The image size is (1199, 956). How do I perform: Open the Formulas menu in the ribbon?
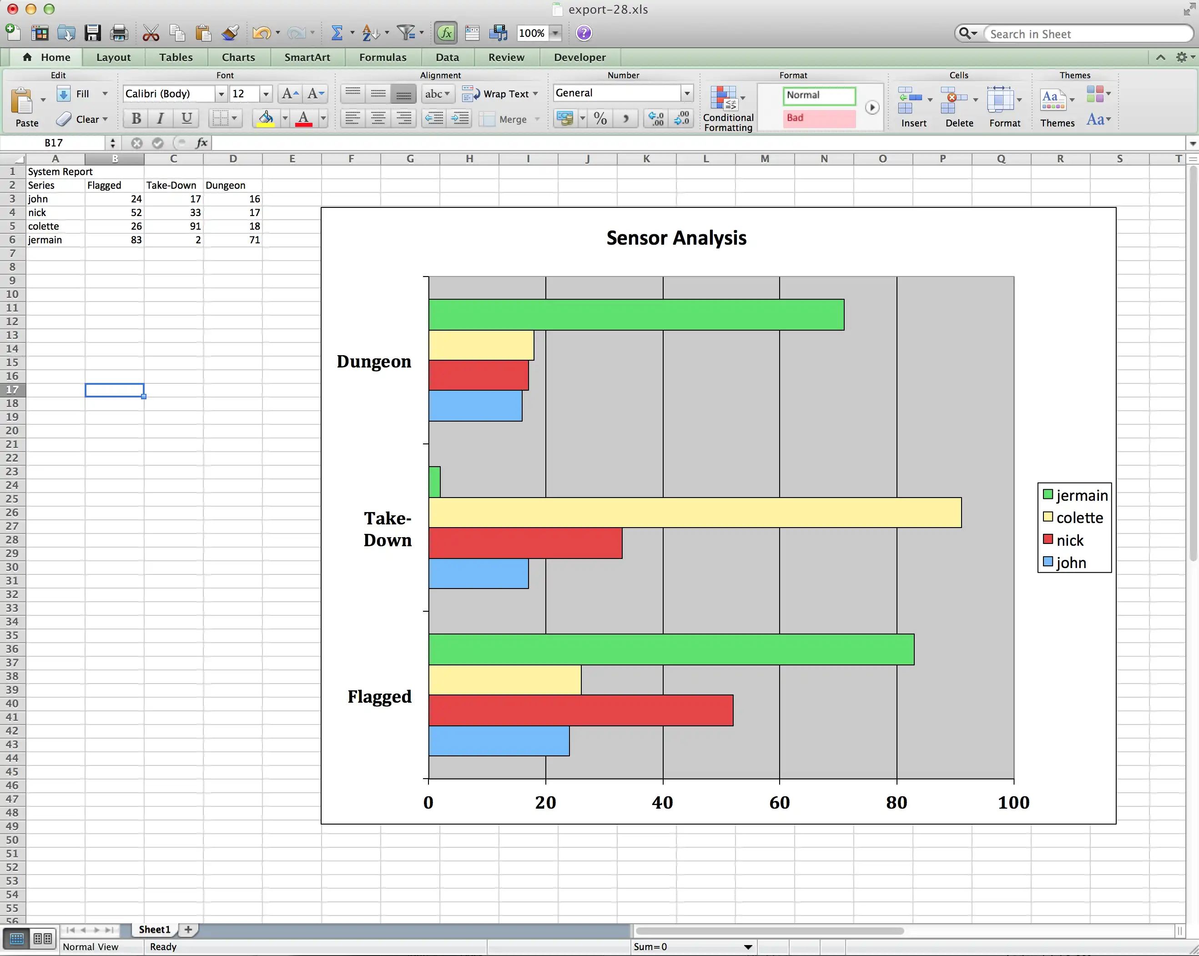(x=382, y=56)
